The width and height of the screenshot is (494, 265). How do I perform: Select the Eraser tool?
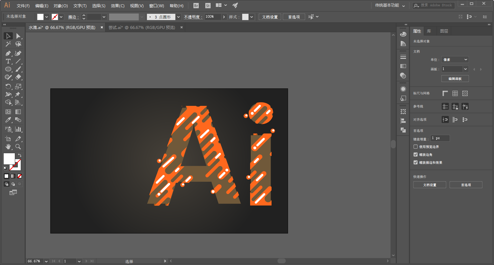(x=18, y=77)
